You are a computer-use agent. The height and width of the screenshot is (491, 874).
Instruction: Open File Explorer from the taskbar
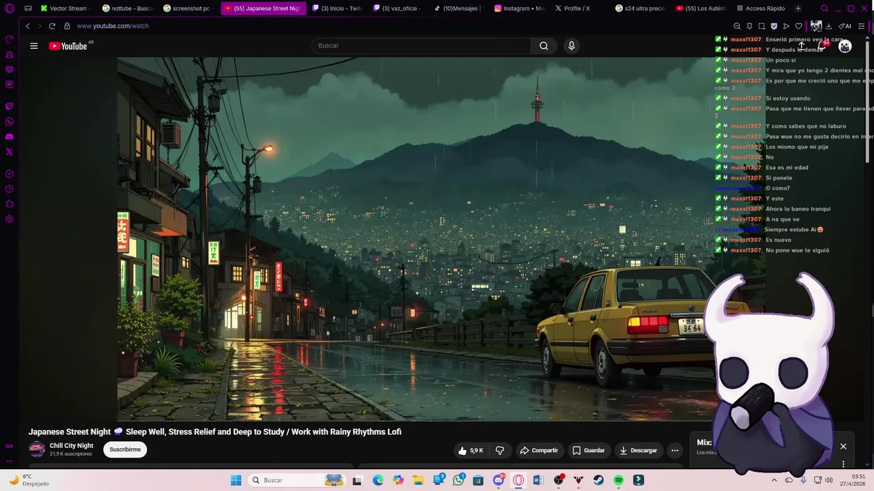(x=418, y=480)
